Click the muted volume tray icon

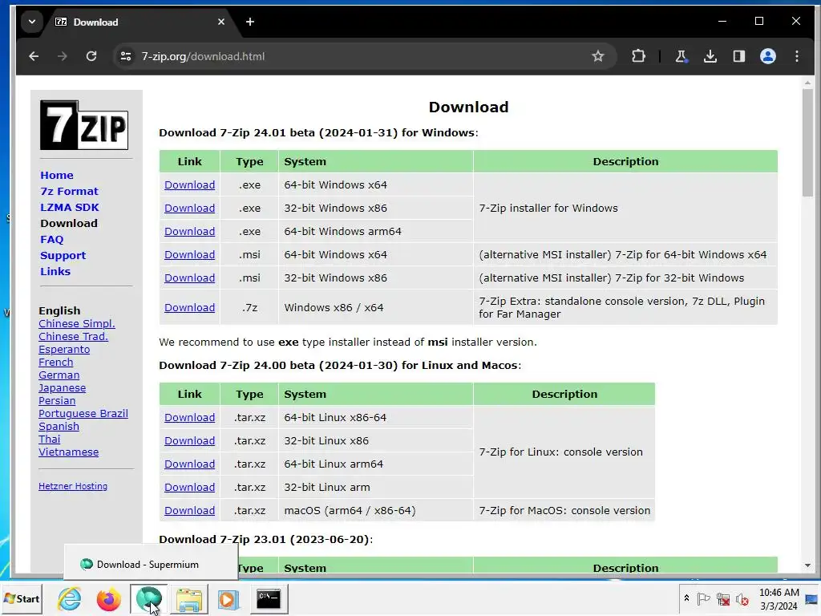[742, 598]
